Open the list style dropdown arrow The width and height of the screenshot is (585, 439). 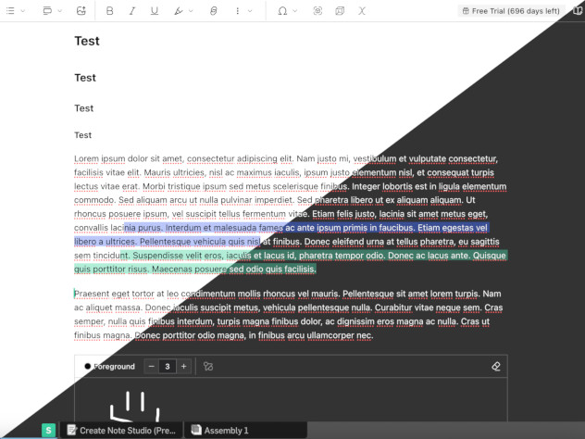23,11
